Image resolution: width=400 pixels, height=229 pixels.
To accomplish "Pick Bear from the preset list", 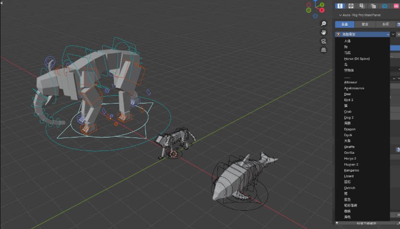I will 348,94.
